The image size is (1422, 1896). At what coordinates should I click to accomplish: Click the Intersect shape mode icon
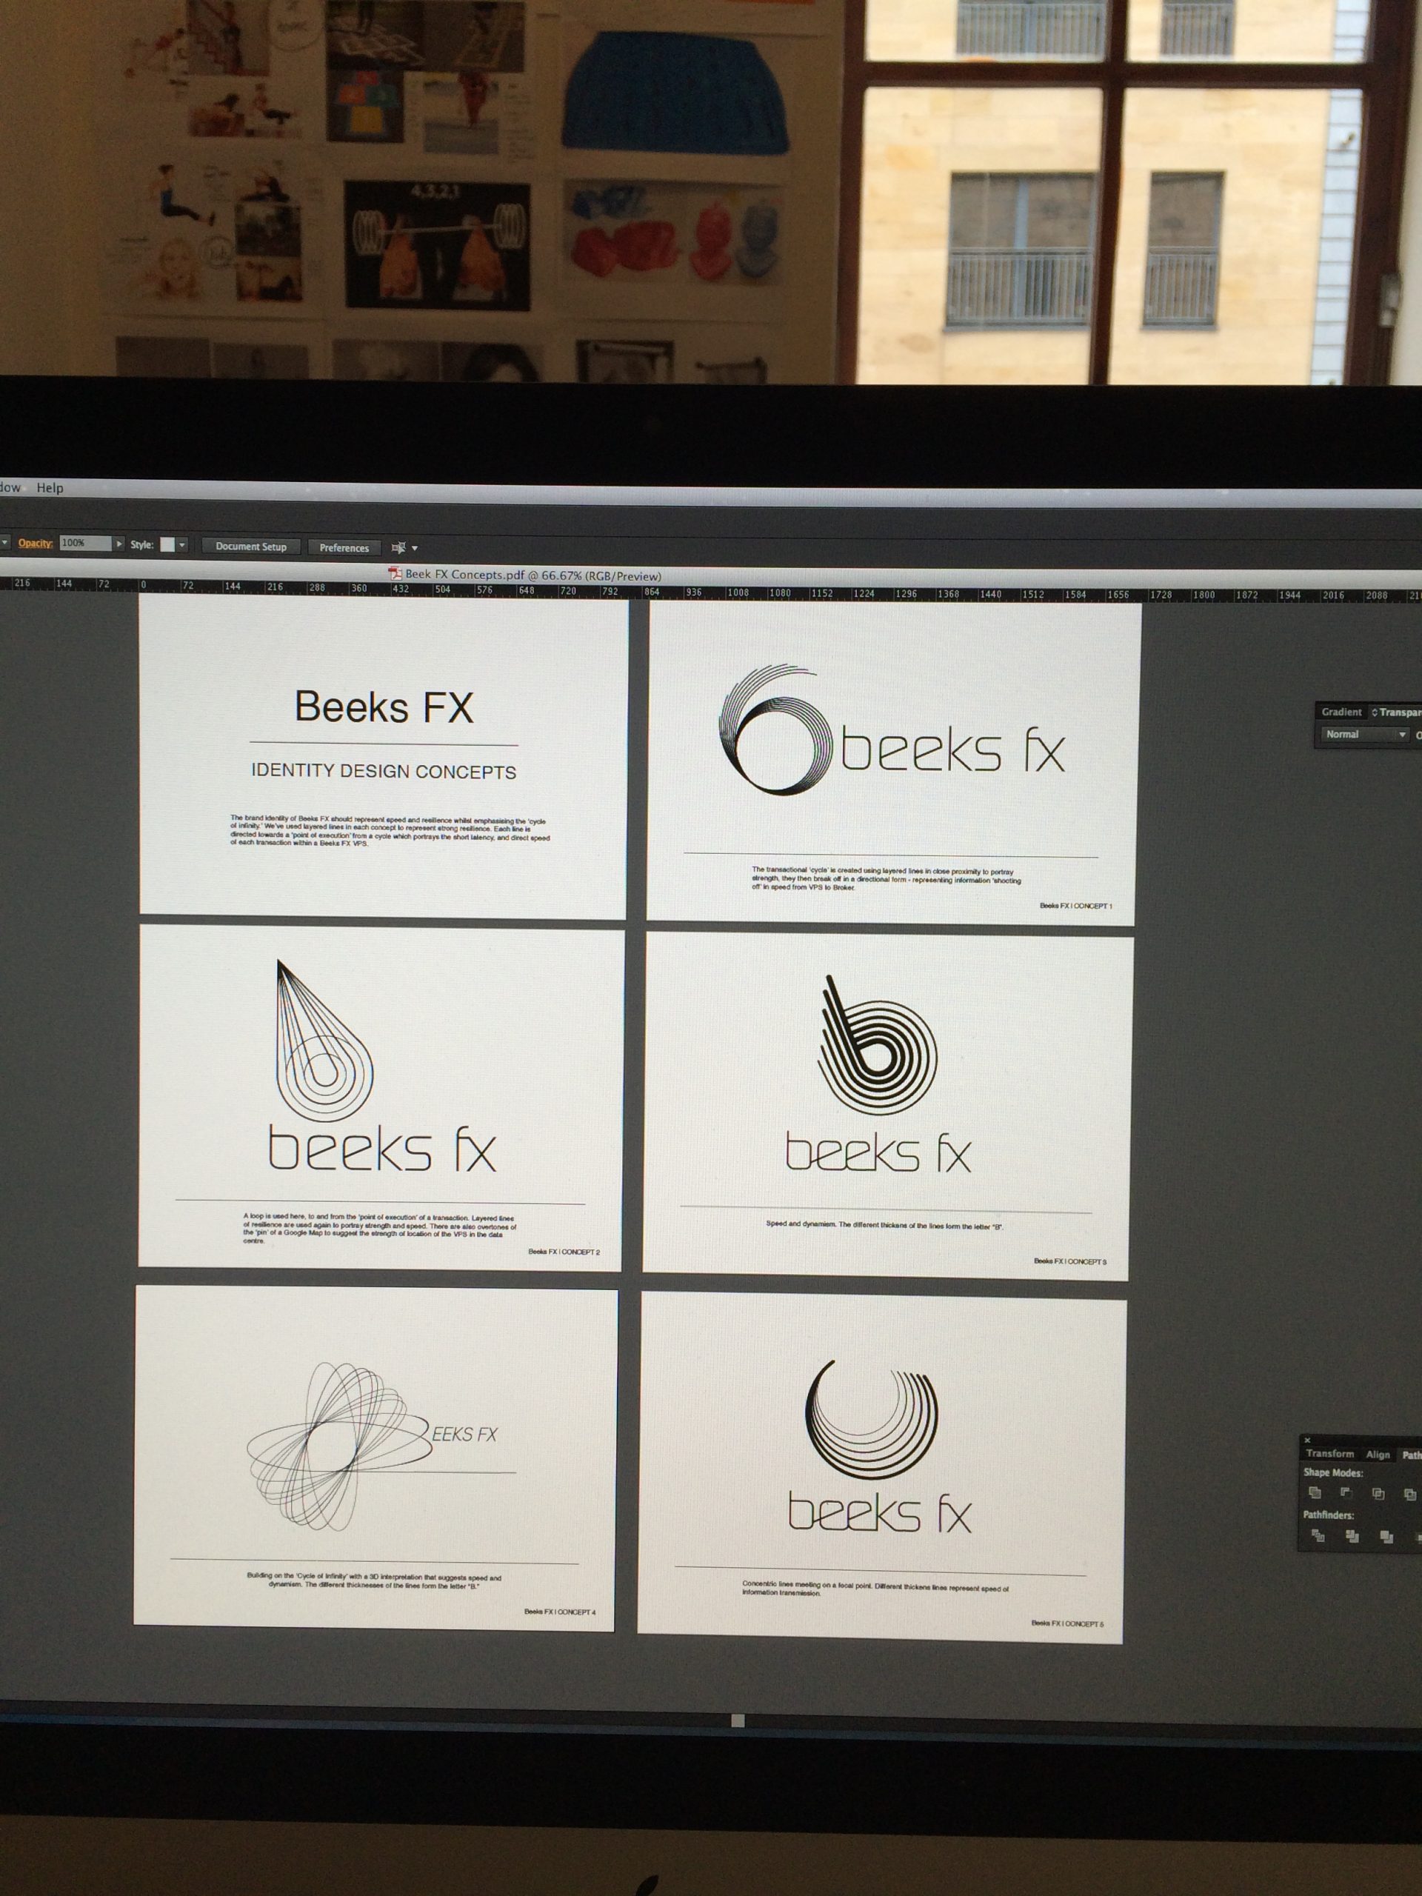pyautogui.click(x=1378, y=1493)
